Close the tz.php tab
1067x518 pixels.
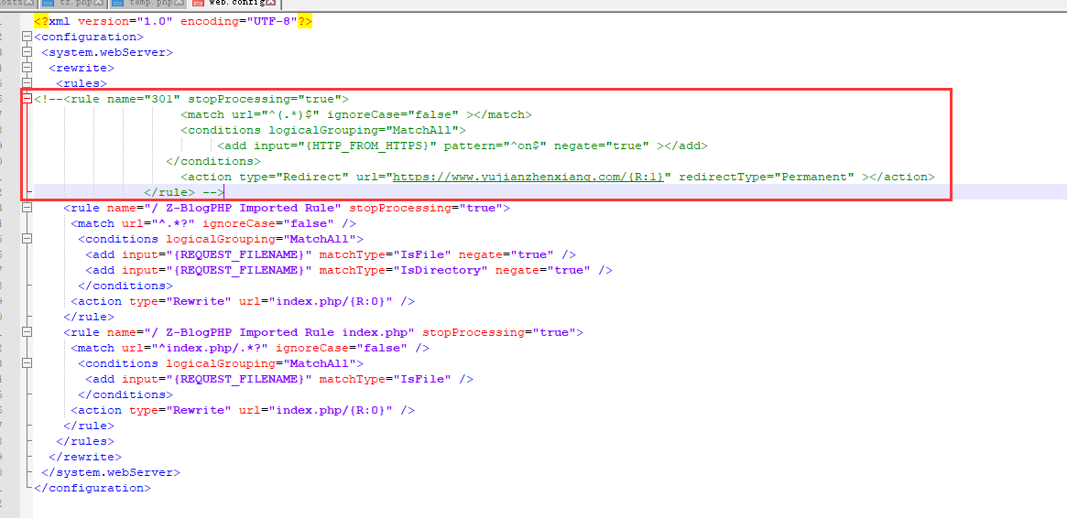pyautogui.click(x=100, y=4)
